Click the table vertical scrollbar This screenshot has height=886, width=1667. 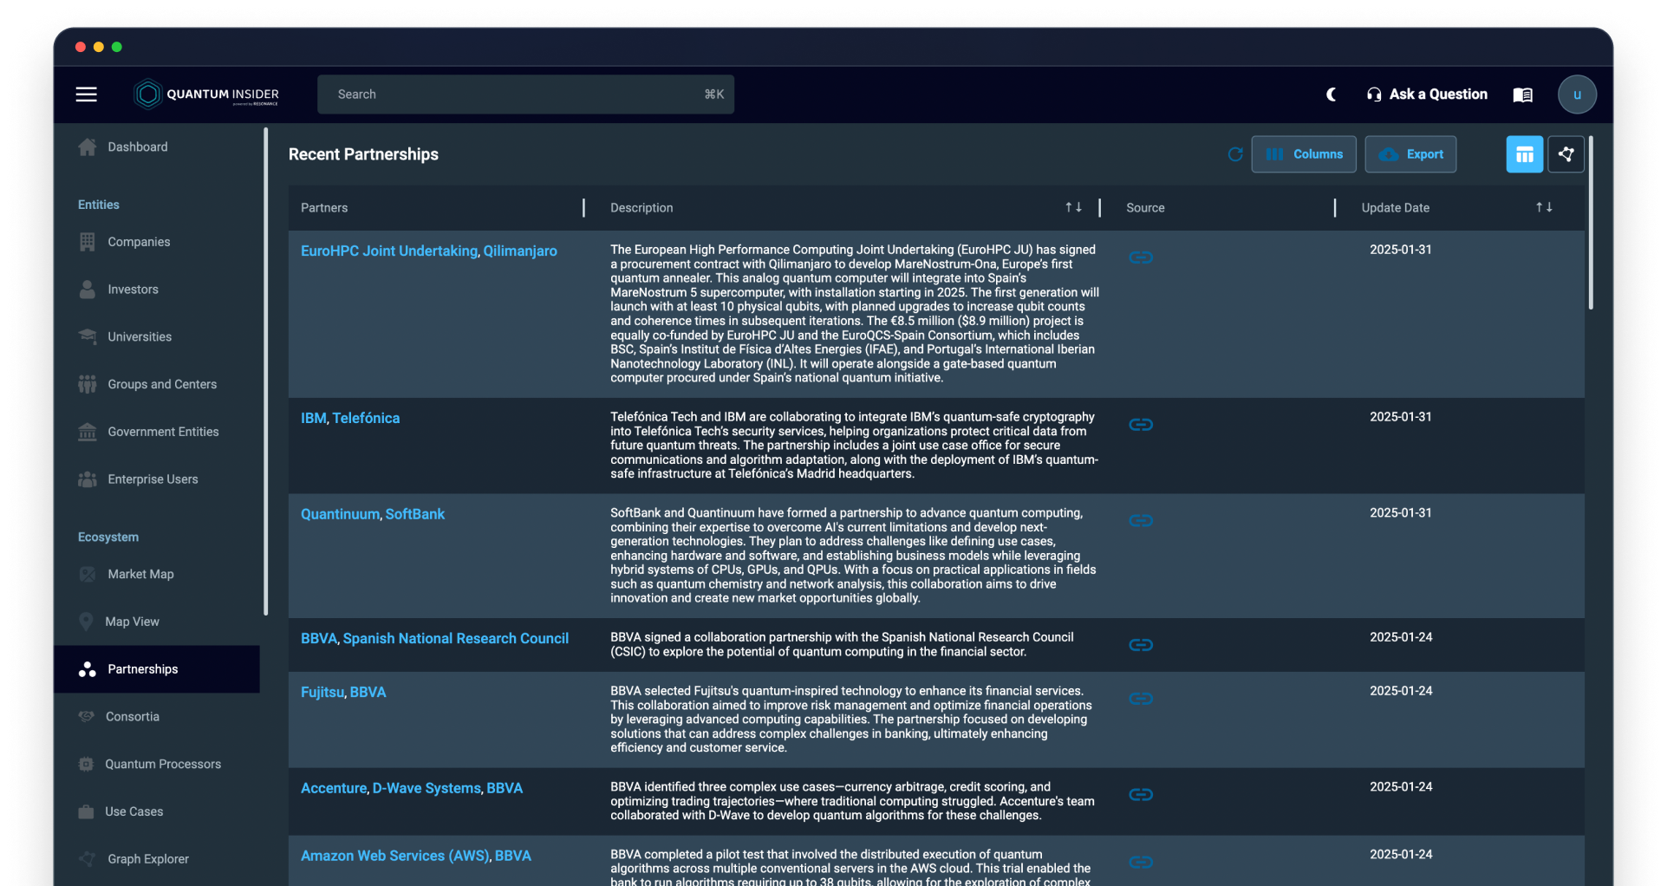click(1591, 223)
